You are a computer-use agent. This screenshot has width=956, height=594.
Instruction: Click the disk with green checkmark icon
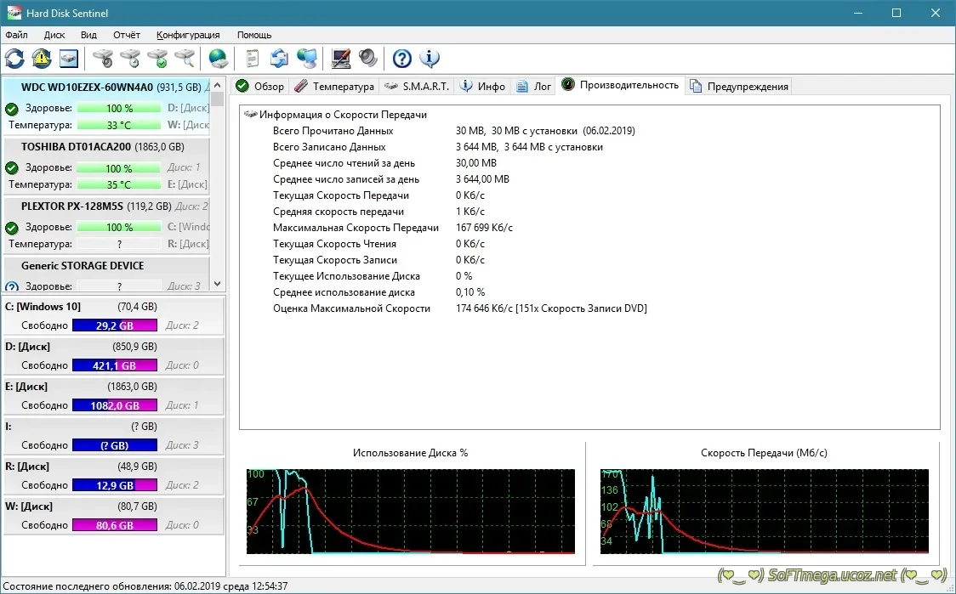pyautogui.click(x=157, y=59)
